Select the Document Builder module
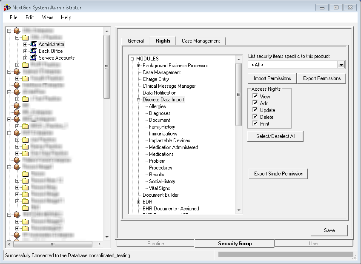The image size is (361, 264). coord(160,195)
